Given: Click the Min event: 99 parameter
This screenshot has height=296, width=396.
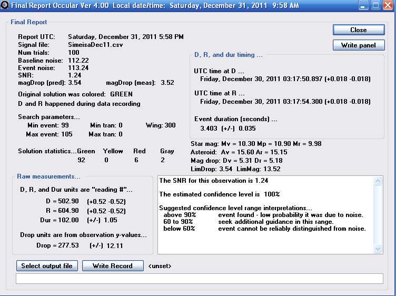Looking at the screenshot, I should coord(48,125).
